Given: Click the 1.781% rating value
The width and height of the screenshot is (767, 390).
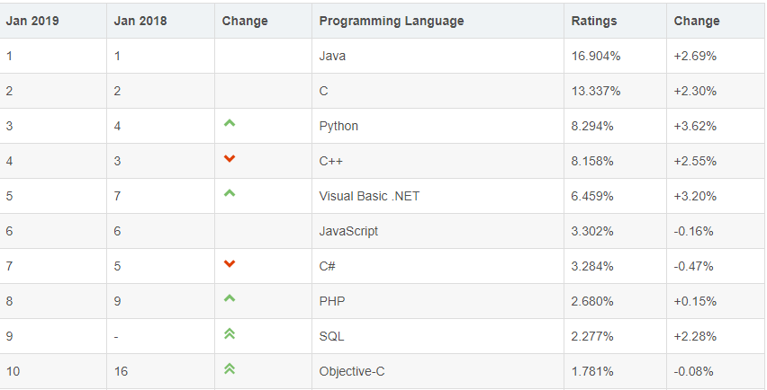Looking at the screenshot, I should tap(592, 372).
